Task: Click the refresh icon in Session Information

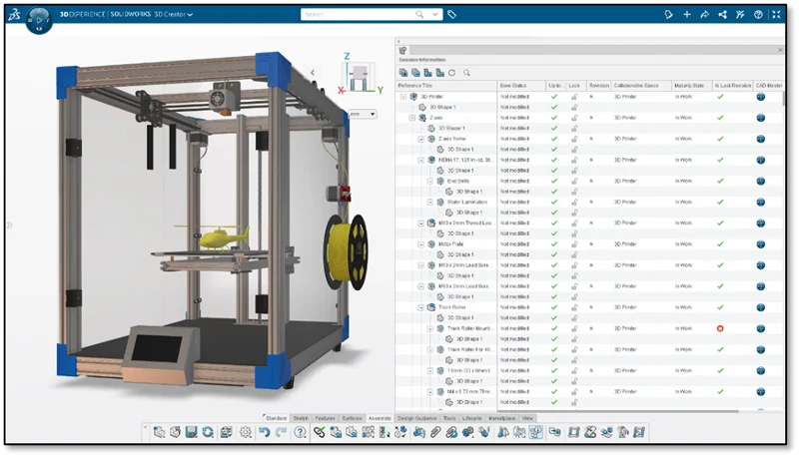Action: (x=452, y=73)
